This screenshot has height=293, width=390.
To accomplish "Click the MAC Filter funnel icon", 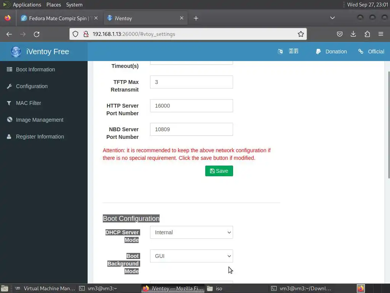I will [9, 103].
